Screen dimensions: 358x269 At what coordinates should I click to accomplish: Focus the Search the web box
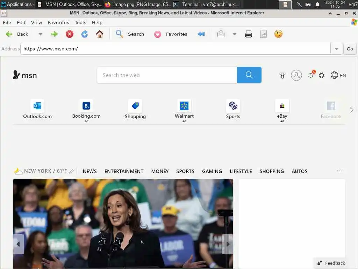(167, 75)
